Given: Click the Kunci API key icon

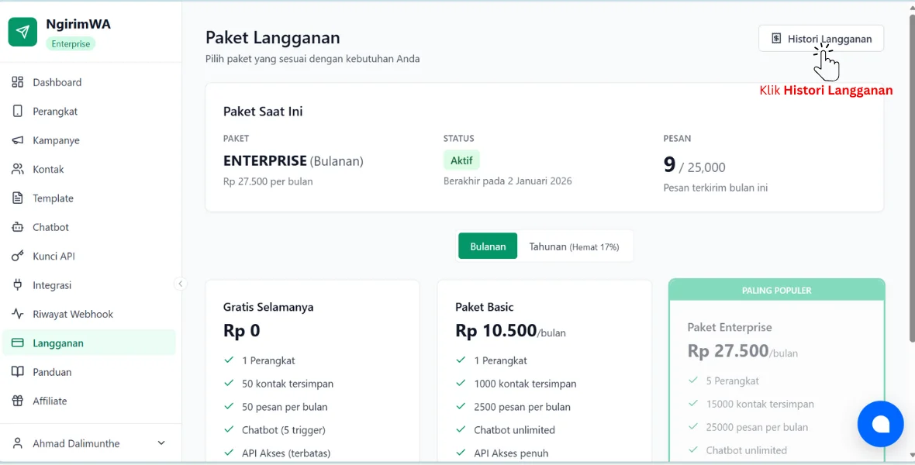Looking at the screenshot, I should tap(18, 256).
